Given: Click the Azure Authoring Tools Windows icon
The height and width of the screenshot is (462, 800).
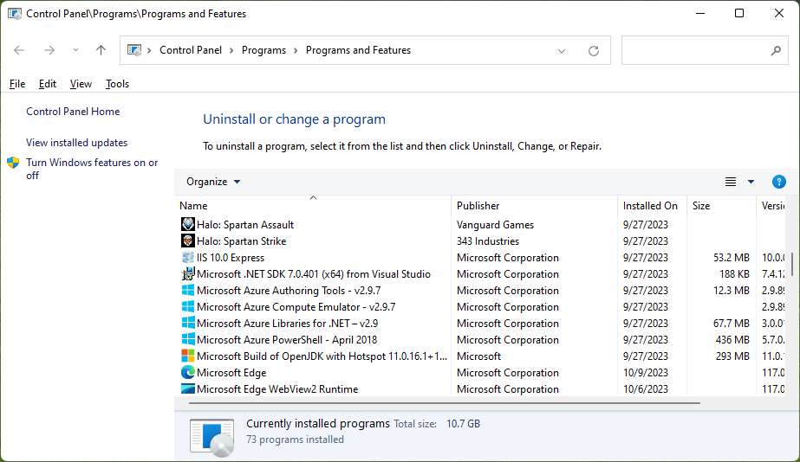Looking at the screenshot, I should (188, 290).
